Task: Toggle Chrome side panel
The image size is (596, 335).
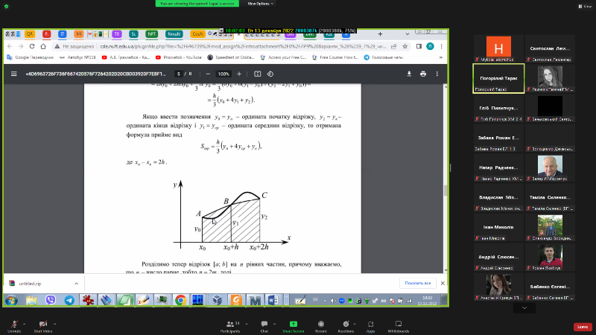Action: 419,46
